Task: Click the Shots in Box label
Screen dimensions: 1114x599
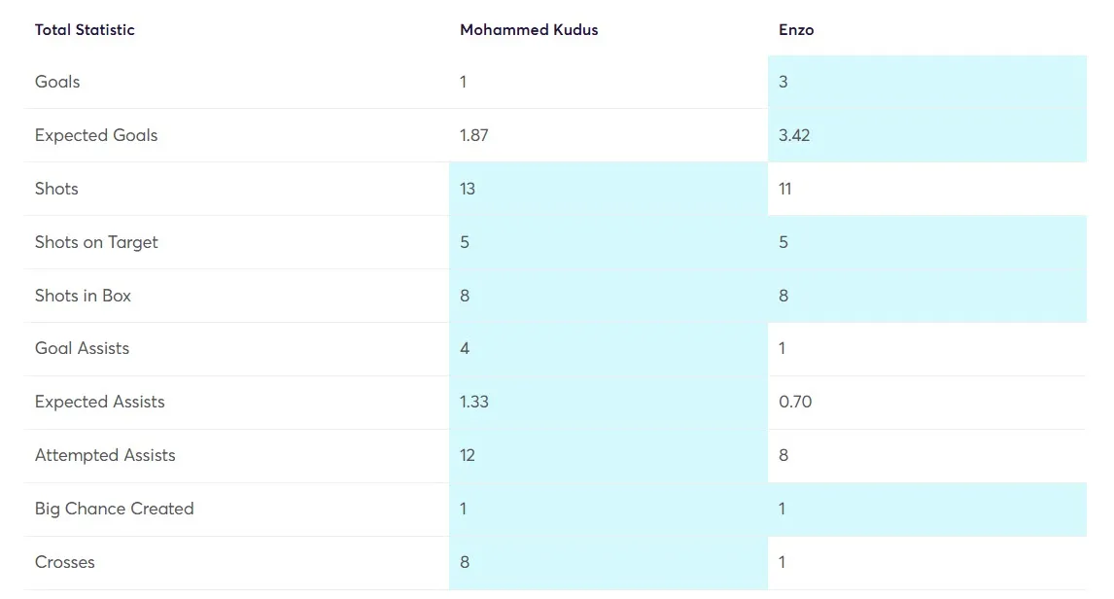Action: tap(83, 296)
